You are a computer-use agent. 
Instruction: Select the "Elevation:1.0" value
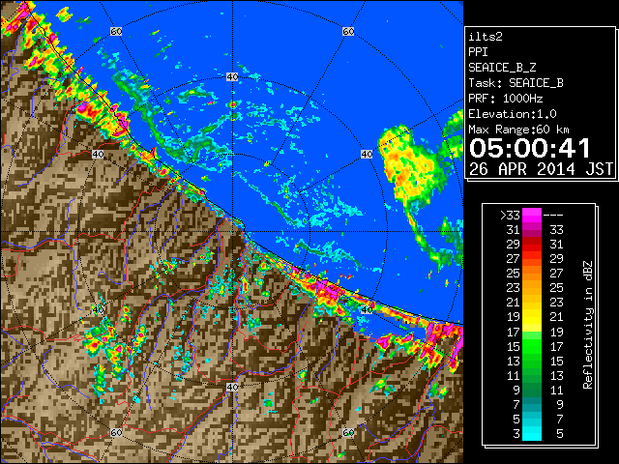coord(512,114)
